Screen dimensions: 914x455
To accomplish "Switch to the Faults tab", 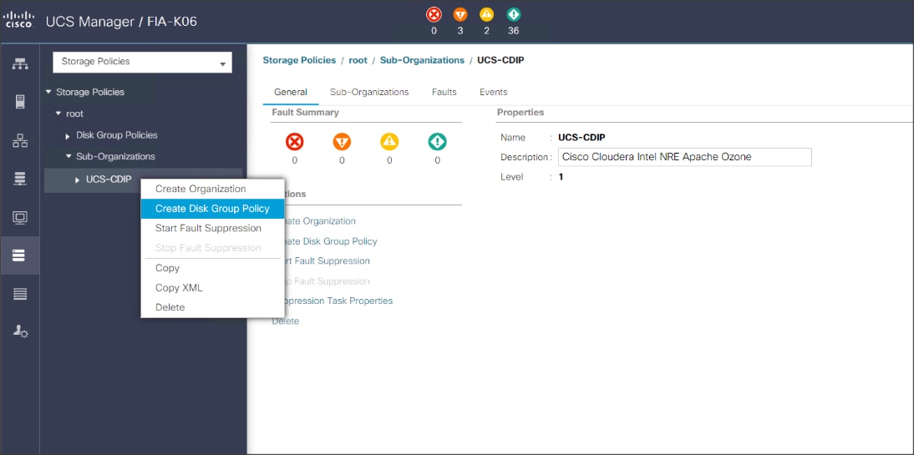I will pos(444,92).
